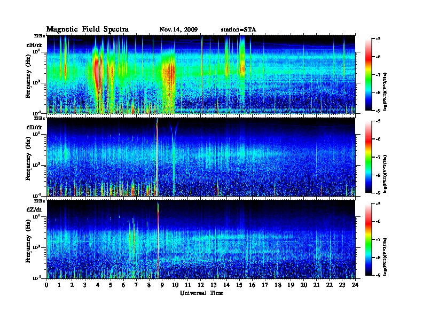Click hour '12' on the time axis
The image size is (423, 327).
pyautogui.click(x=201, y=285)
